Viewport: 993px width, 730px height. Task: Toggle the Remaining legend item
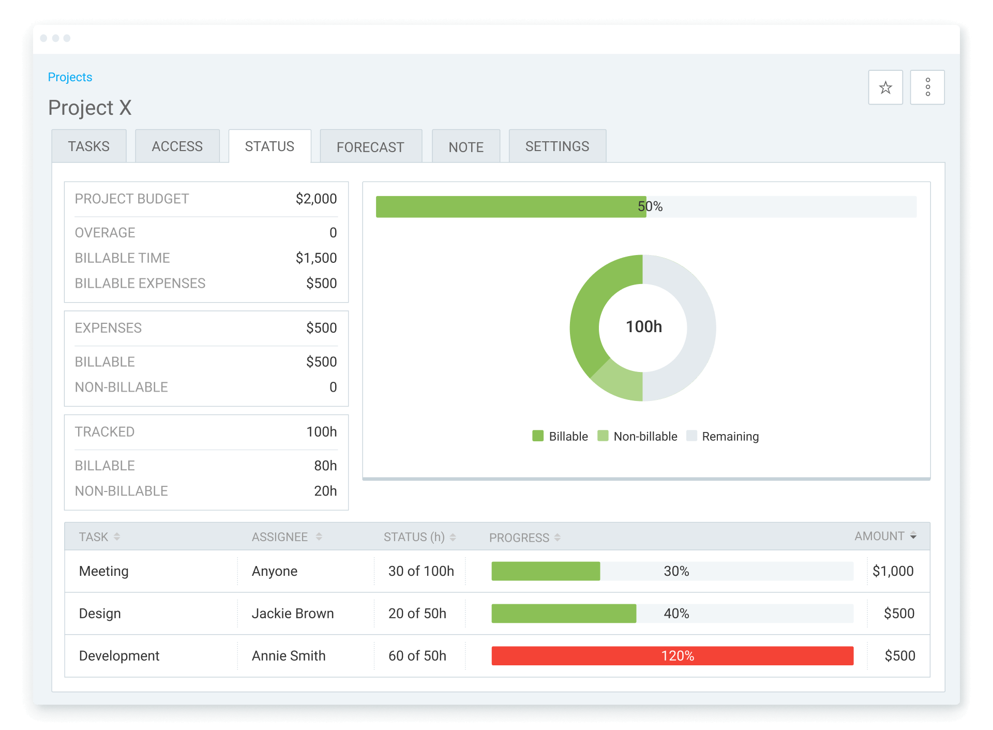[x=723, y=436]
